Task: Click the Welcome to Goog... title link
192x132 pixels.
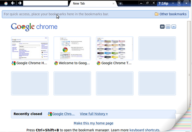Action: click(x=74, y=63)
